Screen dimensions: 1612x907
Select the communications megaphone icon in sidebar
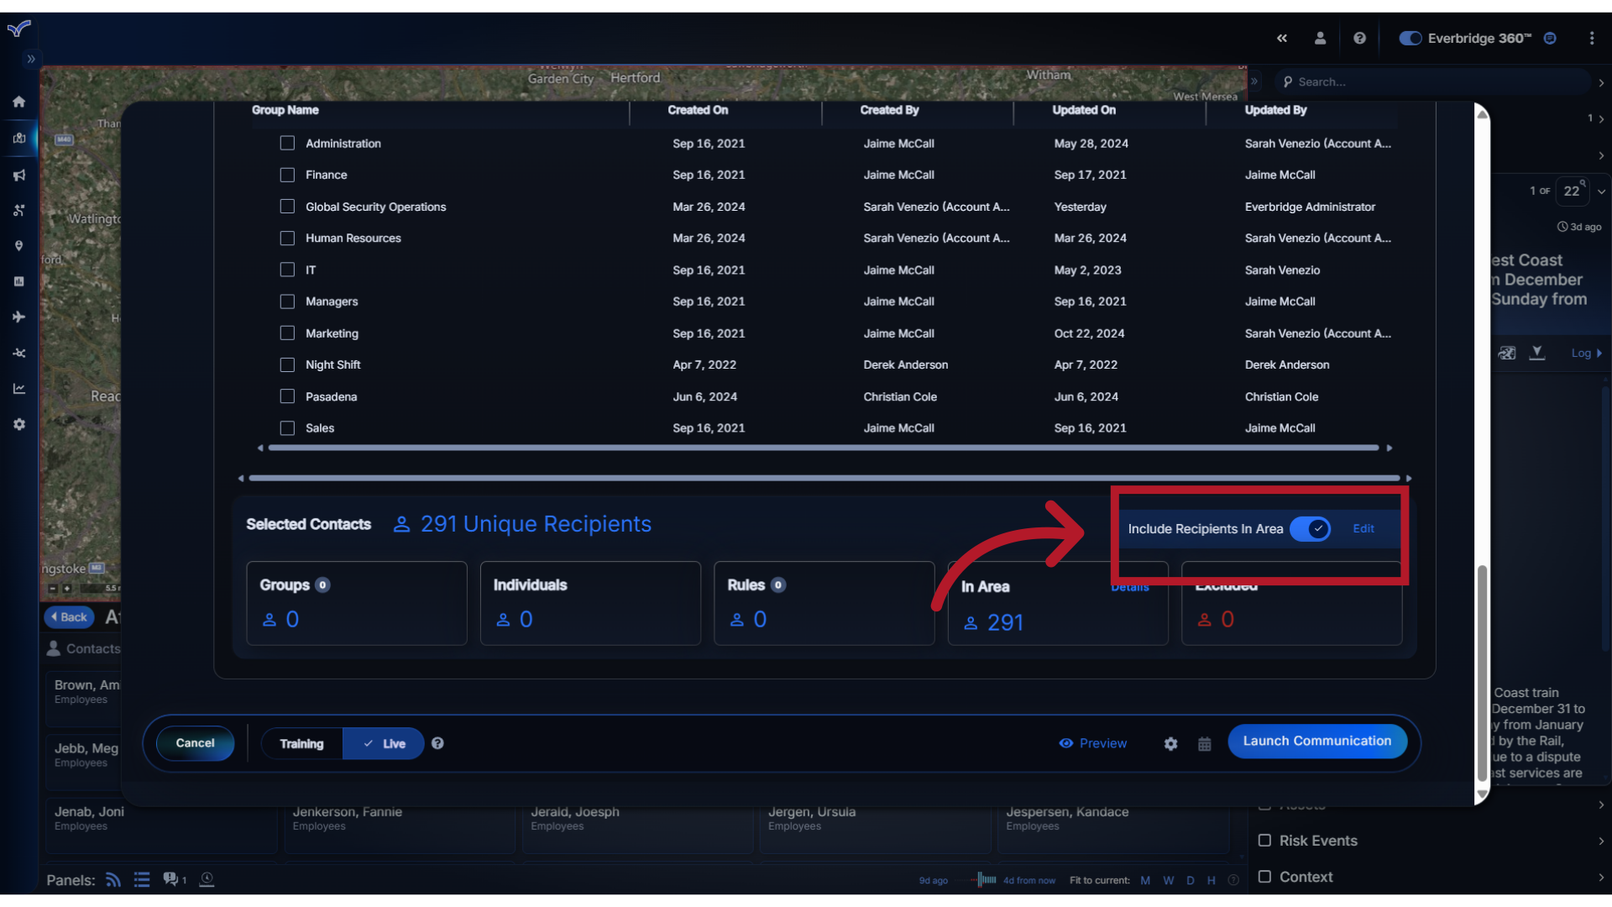pos(18,175)
